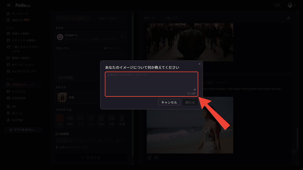Click the compass icon next to 探索する

tap(8, 20)
